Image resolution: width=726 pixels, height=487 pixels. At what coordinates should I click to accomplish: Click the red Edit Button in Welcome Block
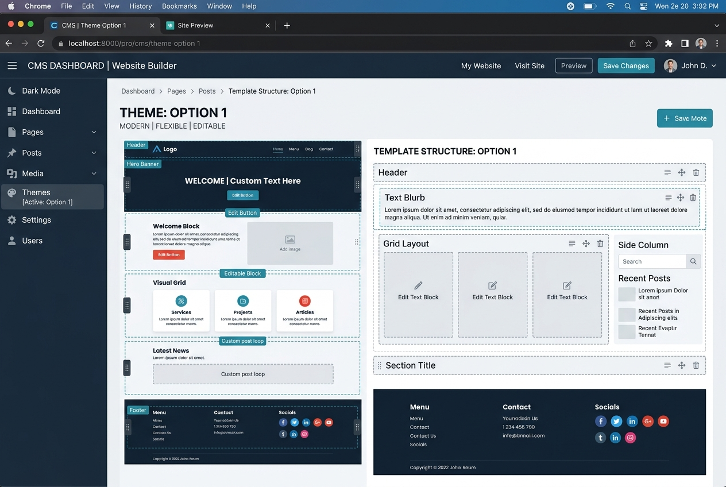(x=169, y=255)
